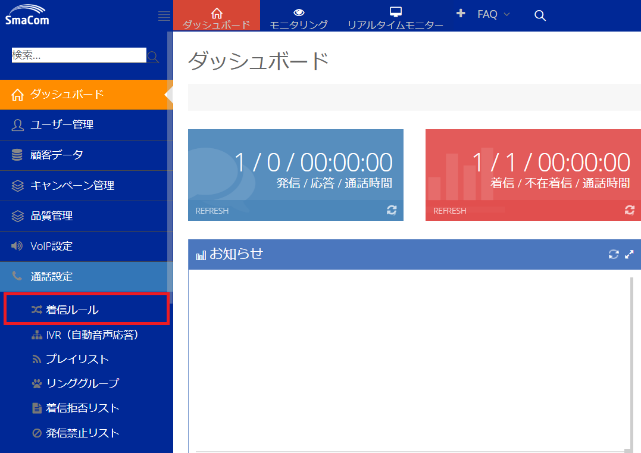Collapse the 通話設定 sidebar section
Screen dimensions: 641x453
[x=86, y=277]
